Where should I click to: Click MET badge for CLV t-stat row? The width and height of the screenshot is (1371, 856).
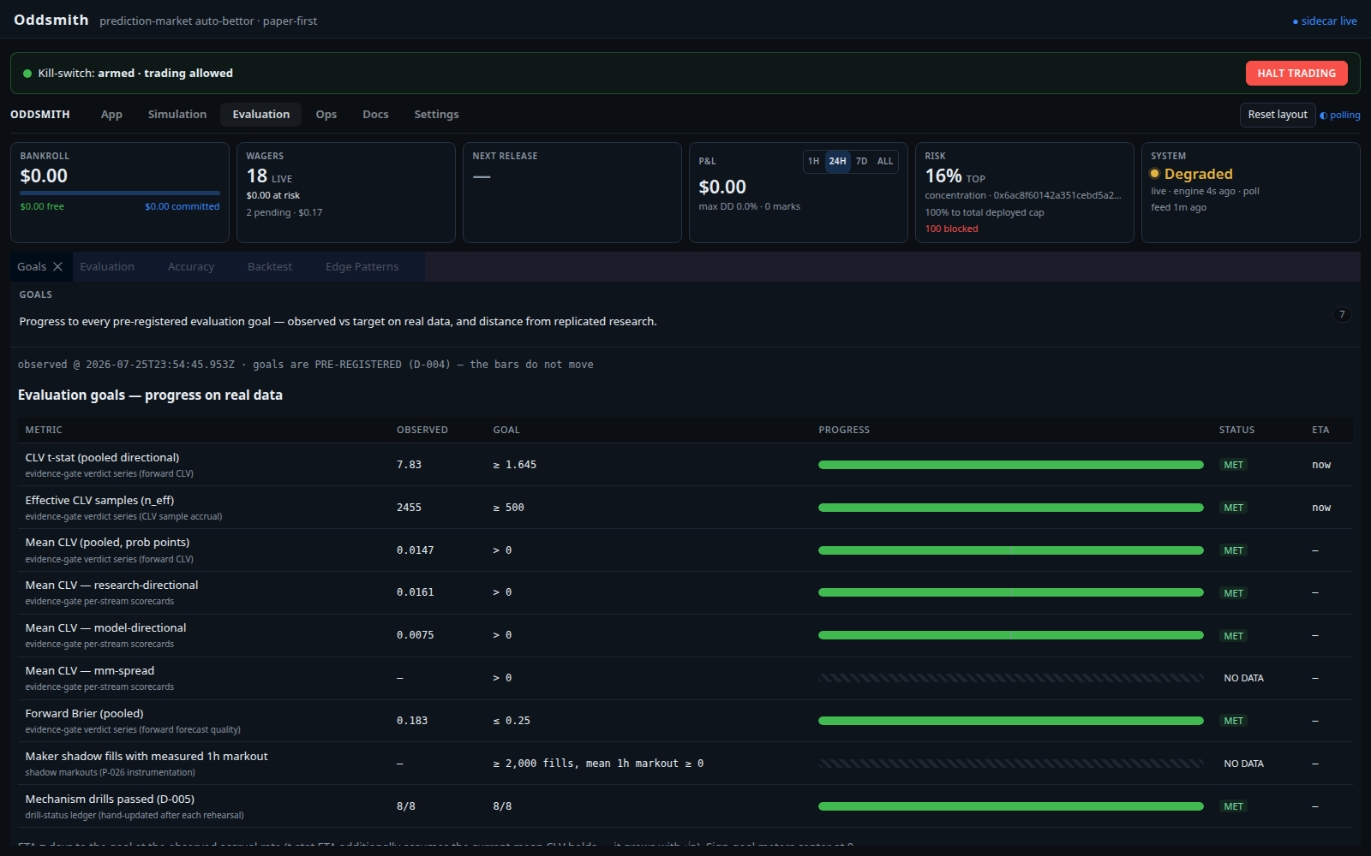click(1233, 465)
